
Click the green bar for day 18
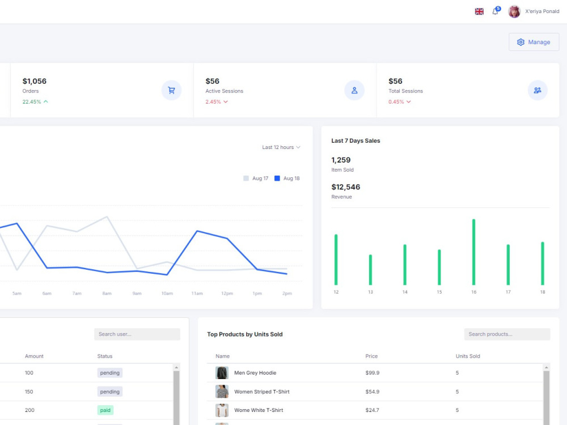pos(543,263)
